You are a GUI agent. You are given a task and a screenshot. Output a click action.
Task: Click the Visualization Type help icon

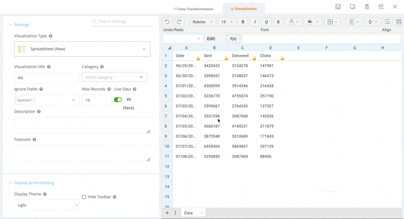point(50,36)
